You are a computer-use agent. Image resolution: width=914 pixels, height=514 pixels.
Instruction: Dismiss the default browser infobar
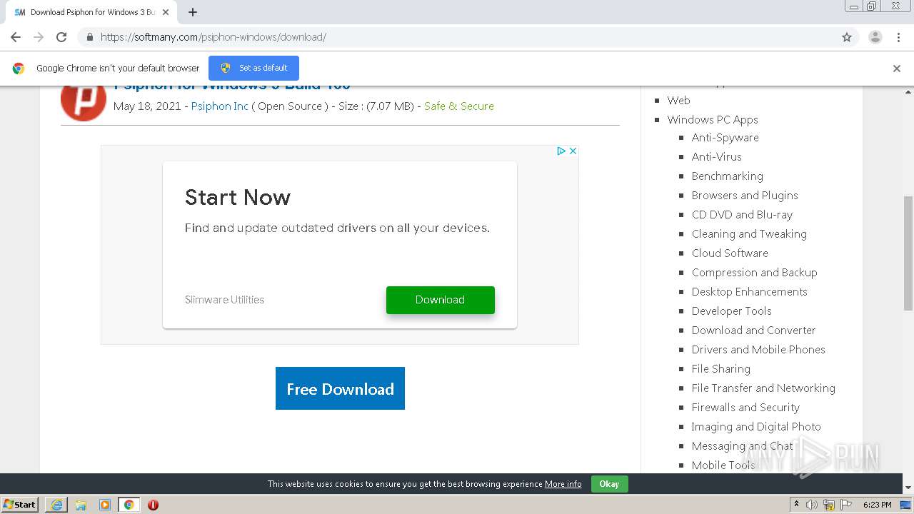click(897, 69)
